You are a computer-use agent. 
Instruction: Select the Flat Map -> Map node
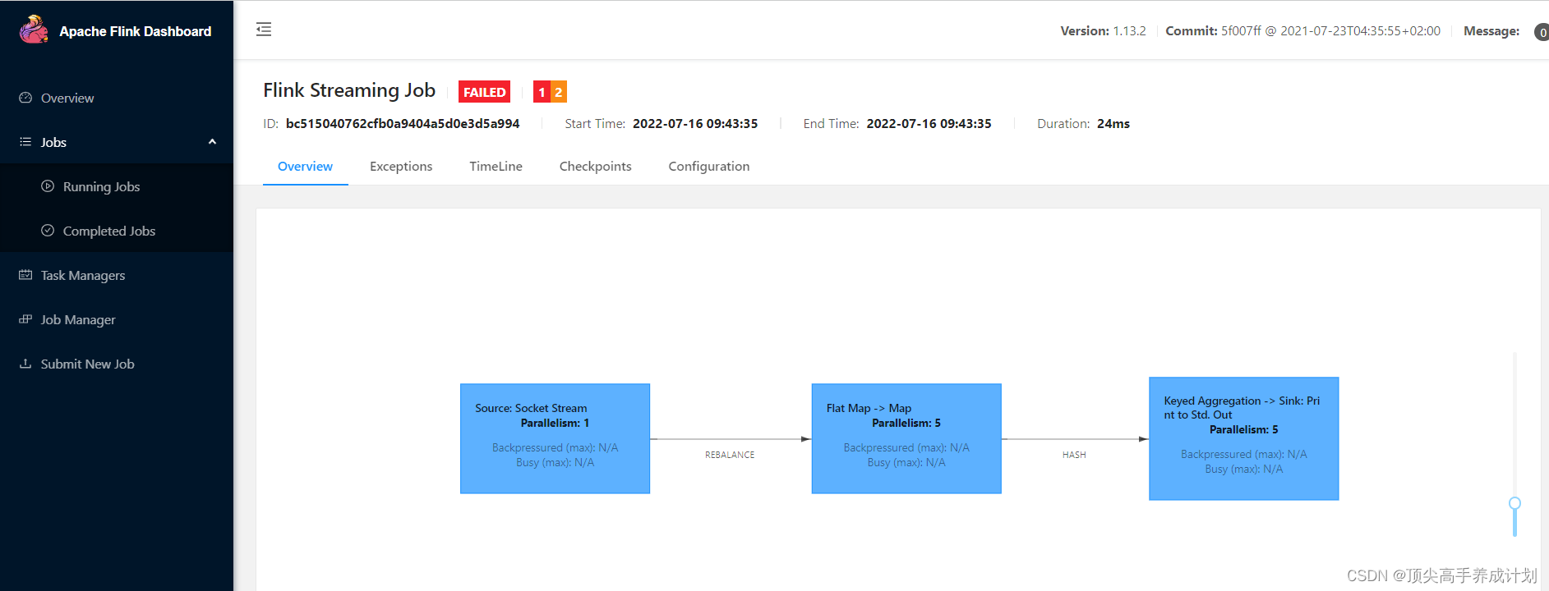[906, 438]
